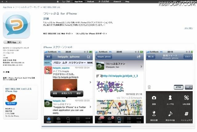Toggle ATOK input button
The width and height of the screenshot is (197, 132).
[x=179, y=87]
